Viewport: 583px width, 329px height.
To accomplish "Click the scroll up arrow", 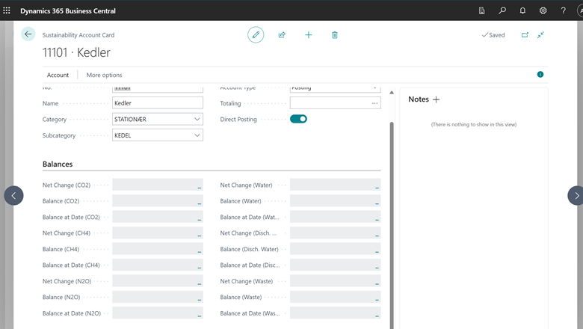I will coord(392,92).
